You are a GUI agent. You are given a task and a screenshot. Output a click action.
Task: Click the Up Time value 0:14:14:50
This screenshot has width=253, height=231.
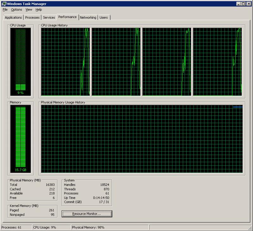(101, 198)
